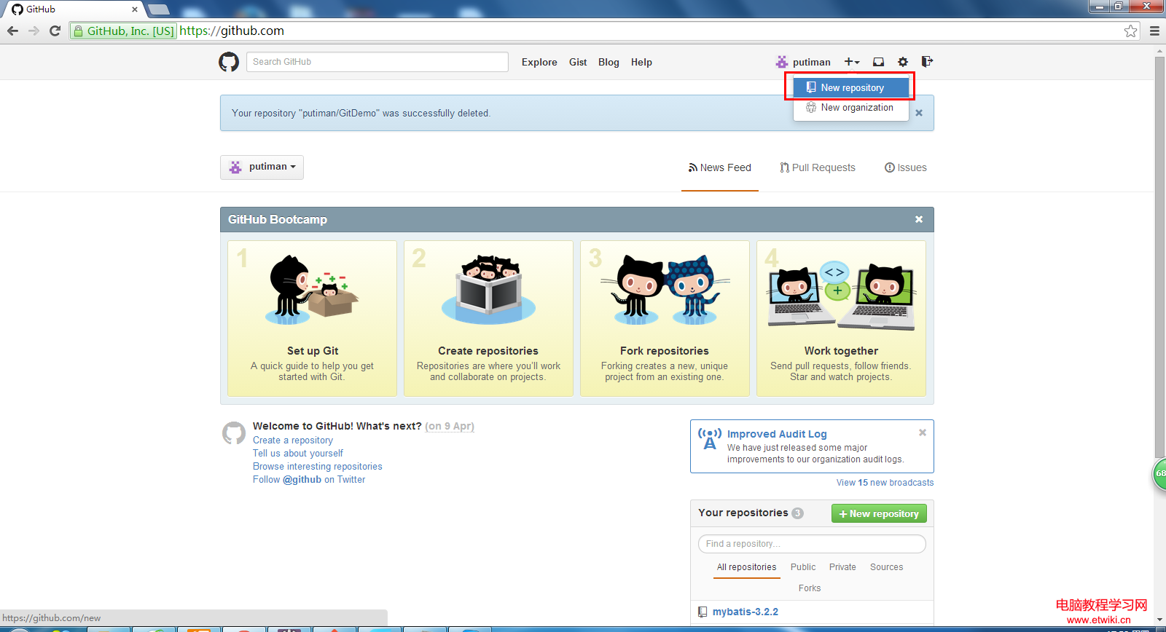Click the putiman username in header

click(x=811, y=62)
